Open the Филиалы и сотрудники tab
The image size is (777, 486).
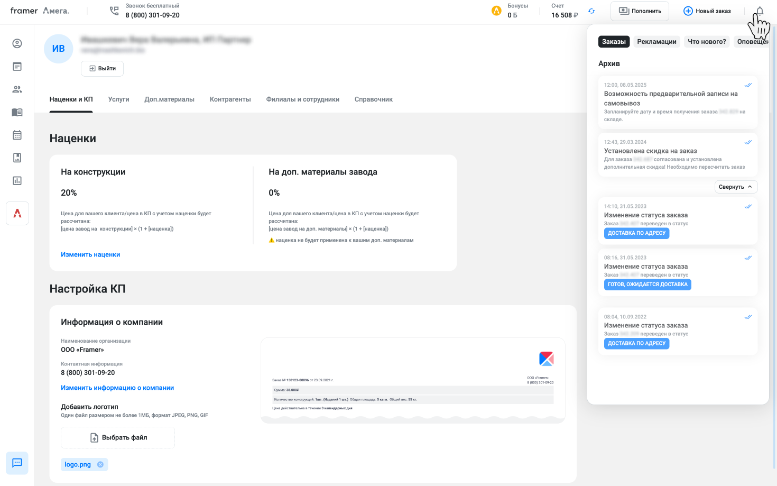(302, 99)
